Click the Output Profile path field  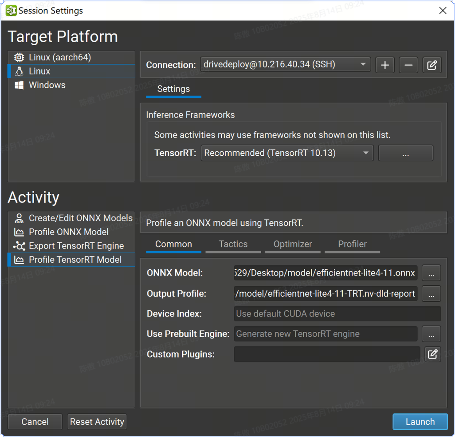[326, 294]
